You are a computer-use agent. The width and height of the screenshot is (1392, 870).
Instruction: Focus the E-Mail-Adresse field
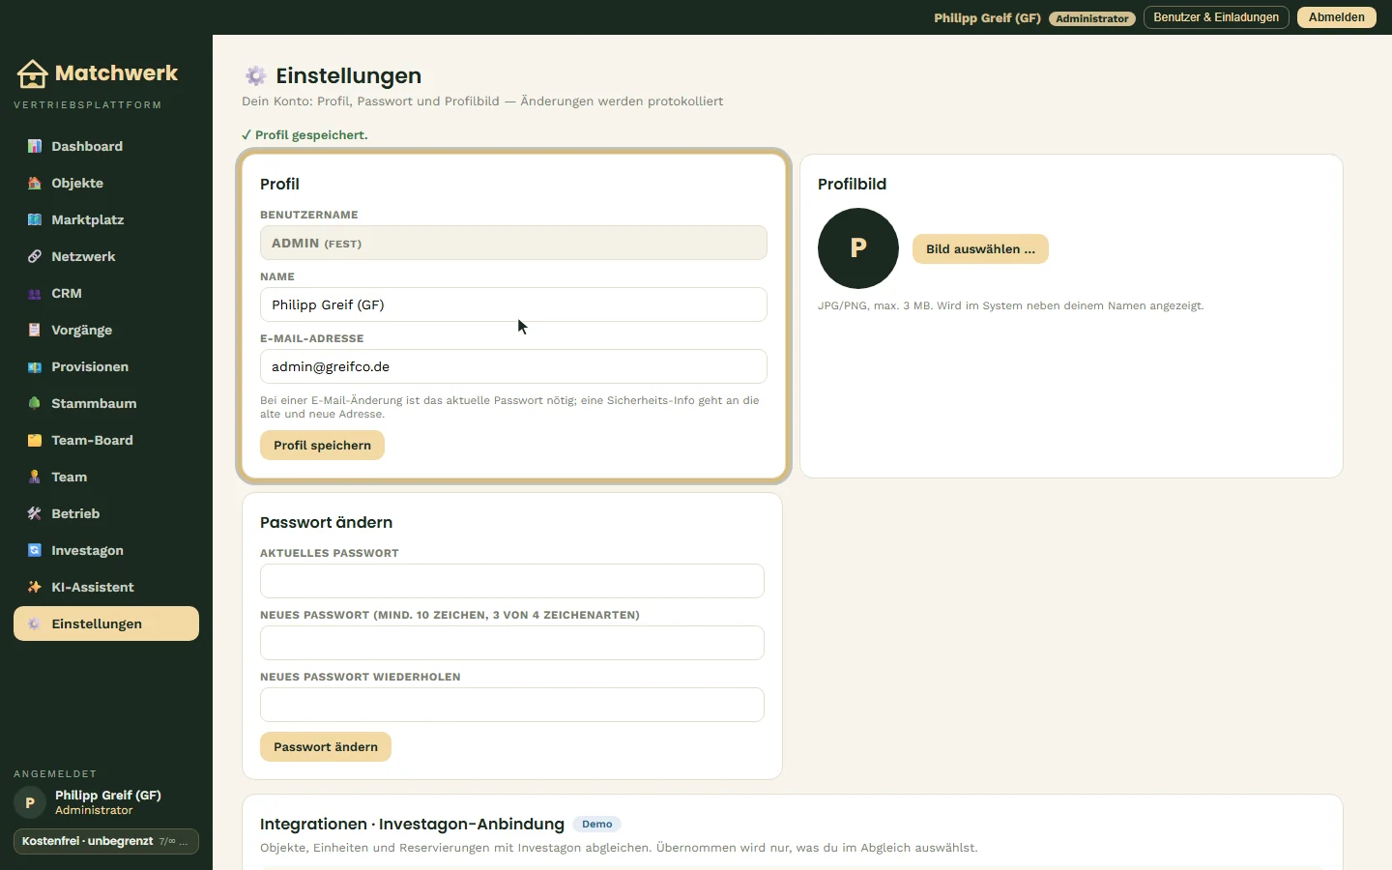[x=513, y=366]
